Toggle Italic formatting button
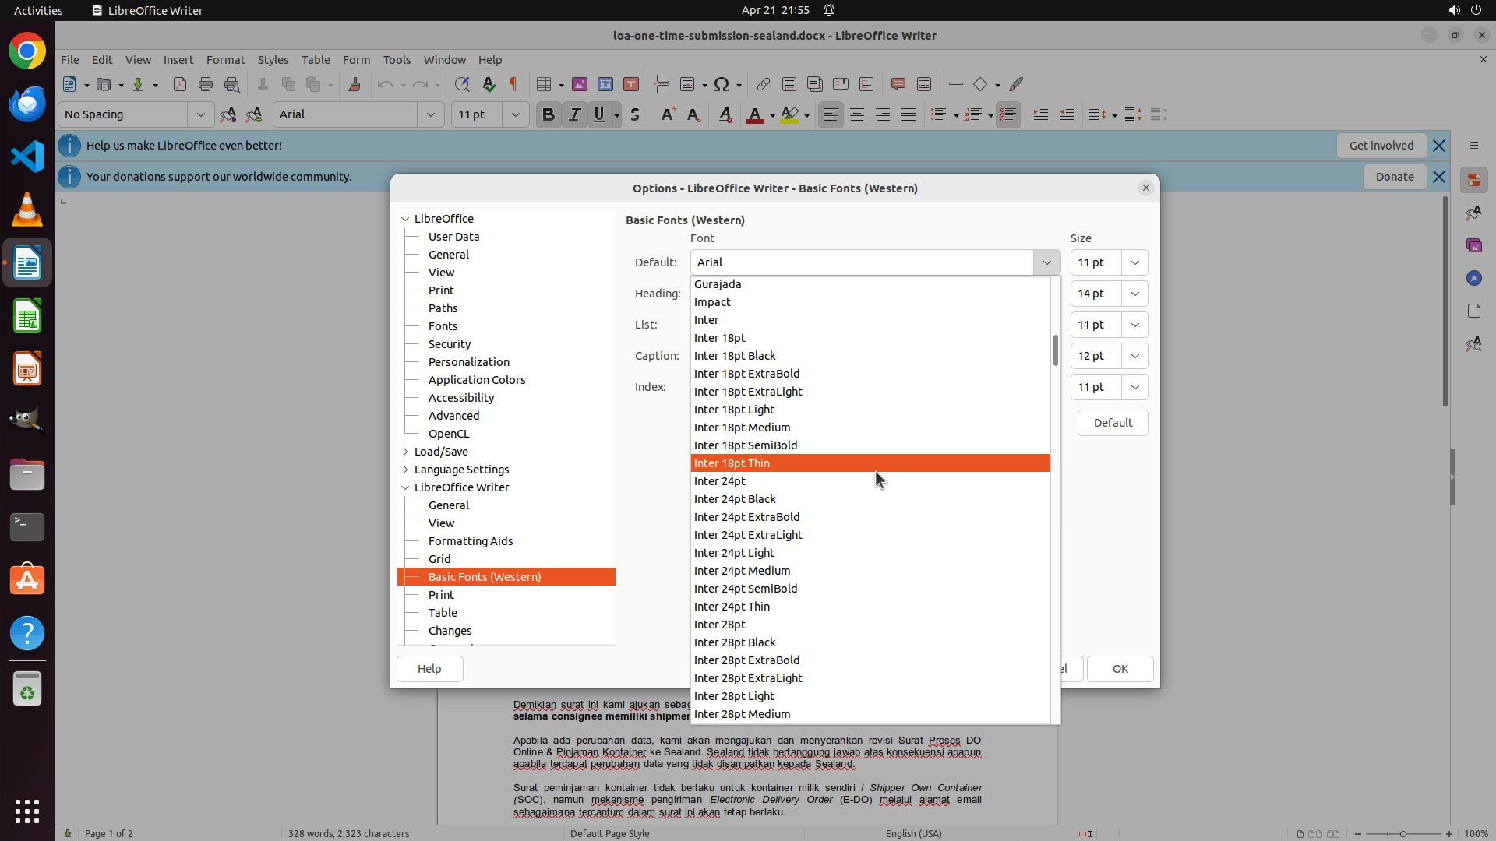 [574, 114]
